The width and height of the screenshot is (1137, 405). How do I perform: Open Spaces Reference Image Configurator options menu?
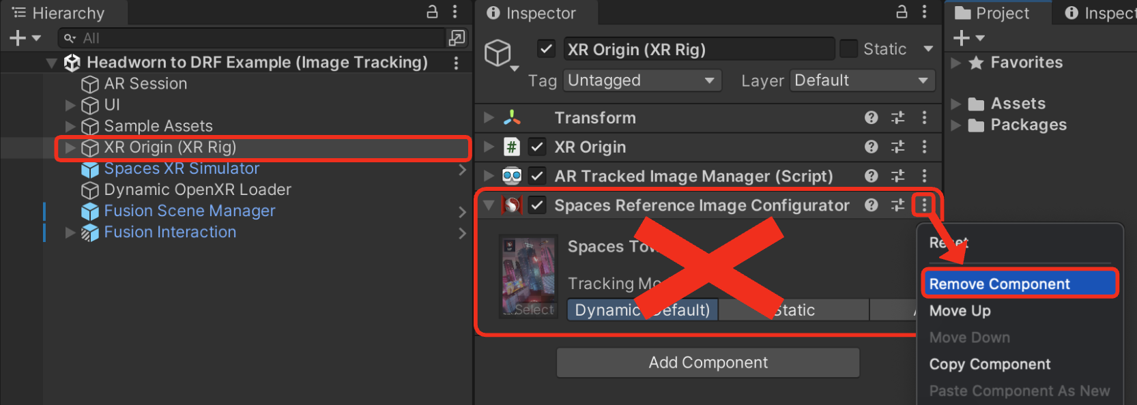tap(925, 205)
